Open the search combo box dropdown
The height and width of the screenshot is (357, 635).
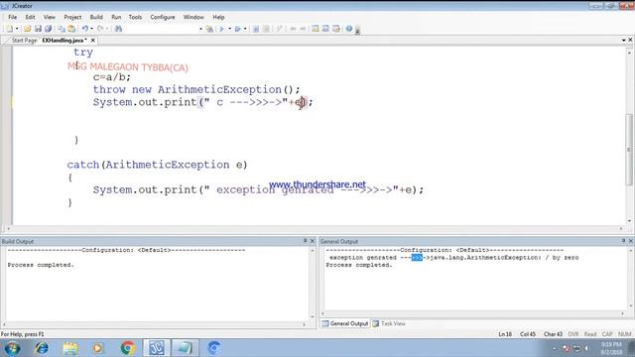tap(200, 29)
